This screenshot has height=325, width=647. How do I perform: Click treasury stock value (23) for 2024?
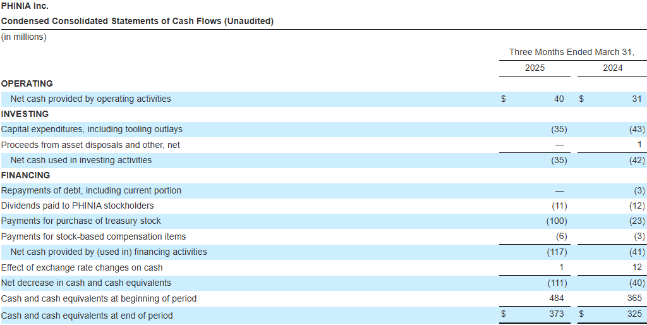pos(637,221)
